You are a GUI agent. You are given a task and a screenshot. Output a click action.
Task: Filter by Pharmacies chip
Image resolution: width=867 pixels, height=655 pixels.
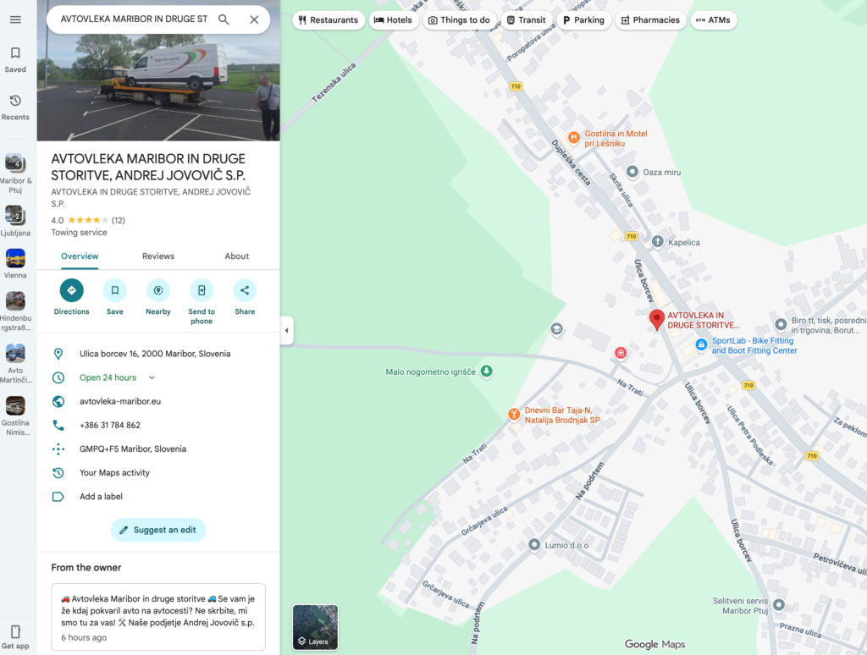pyautogui.click(x=650, y=20)
